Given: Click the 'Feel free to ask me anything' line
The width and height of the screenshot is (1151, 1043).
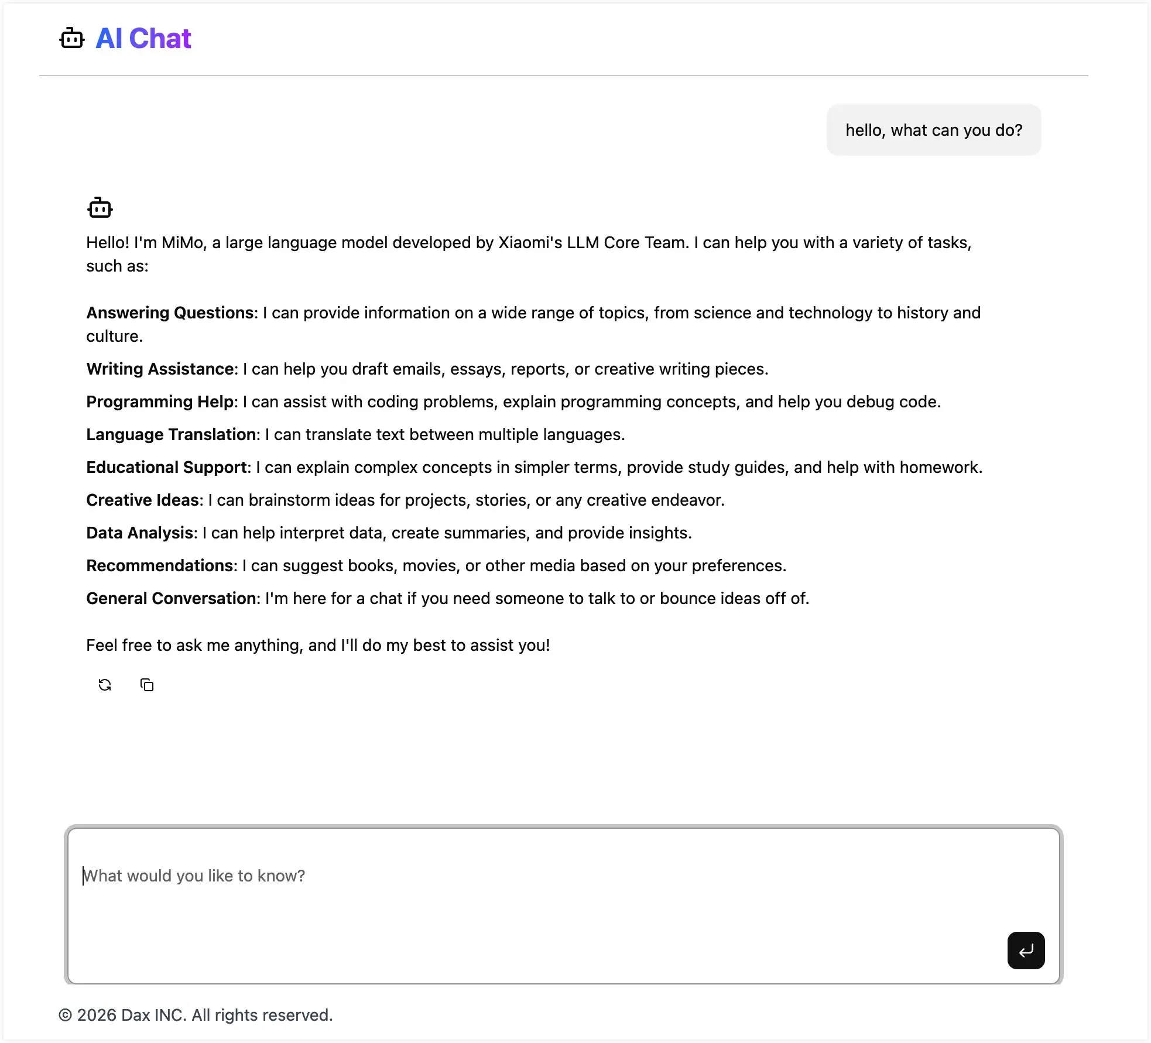Looking at the screenshot, I should 318,645.
